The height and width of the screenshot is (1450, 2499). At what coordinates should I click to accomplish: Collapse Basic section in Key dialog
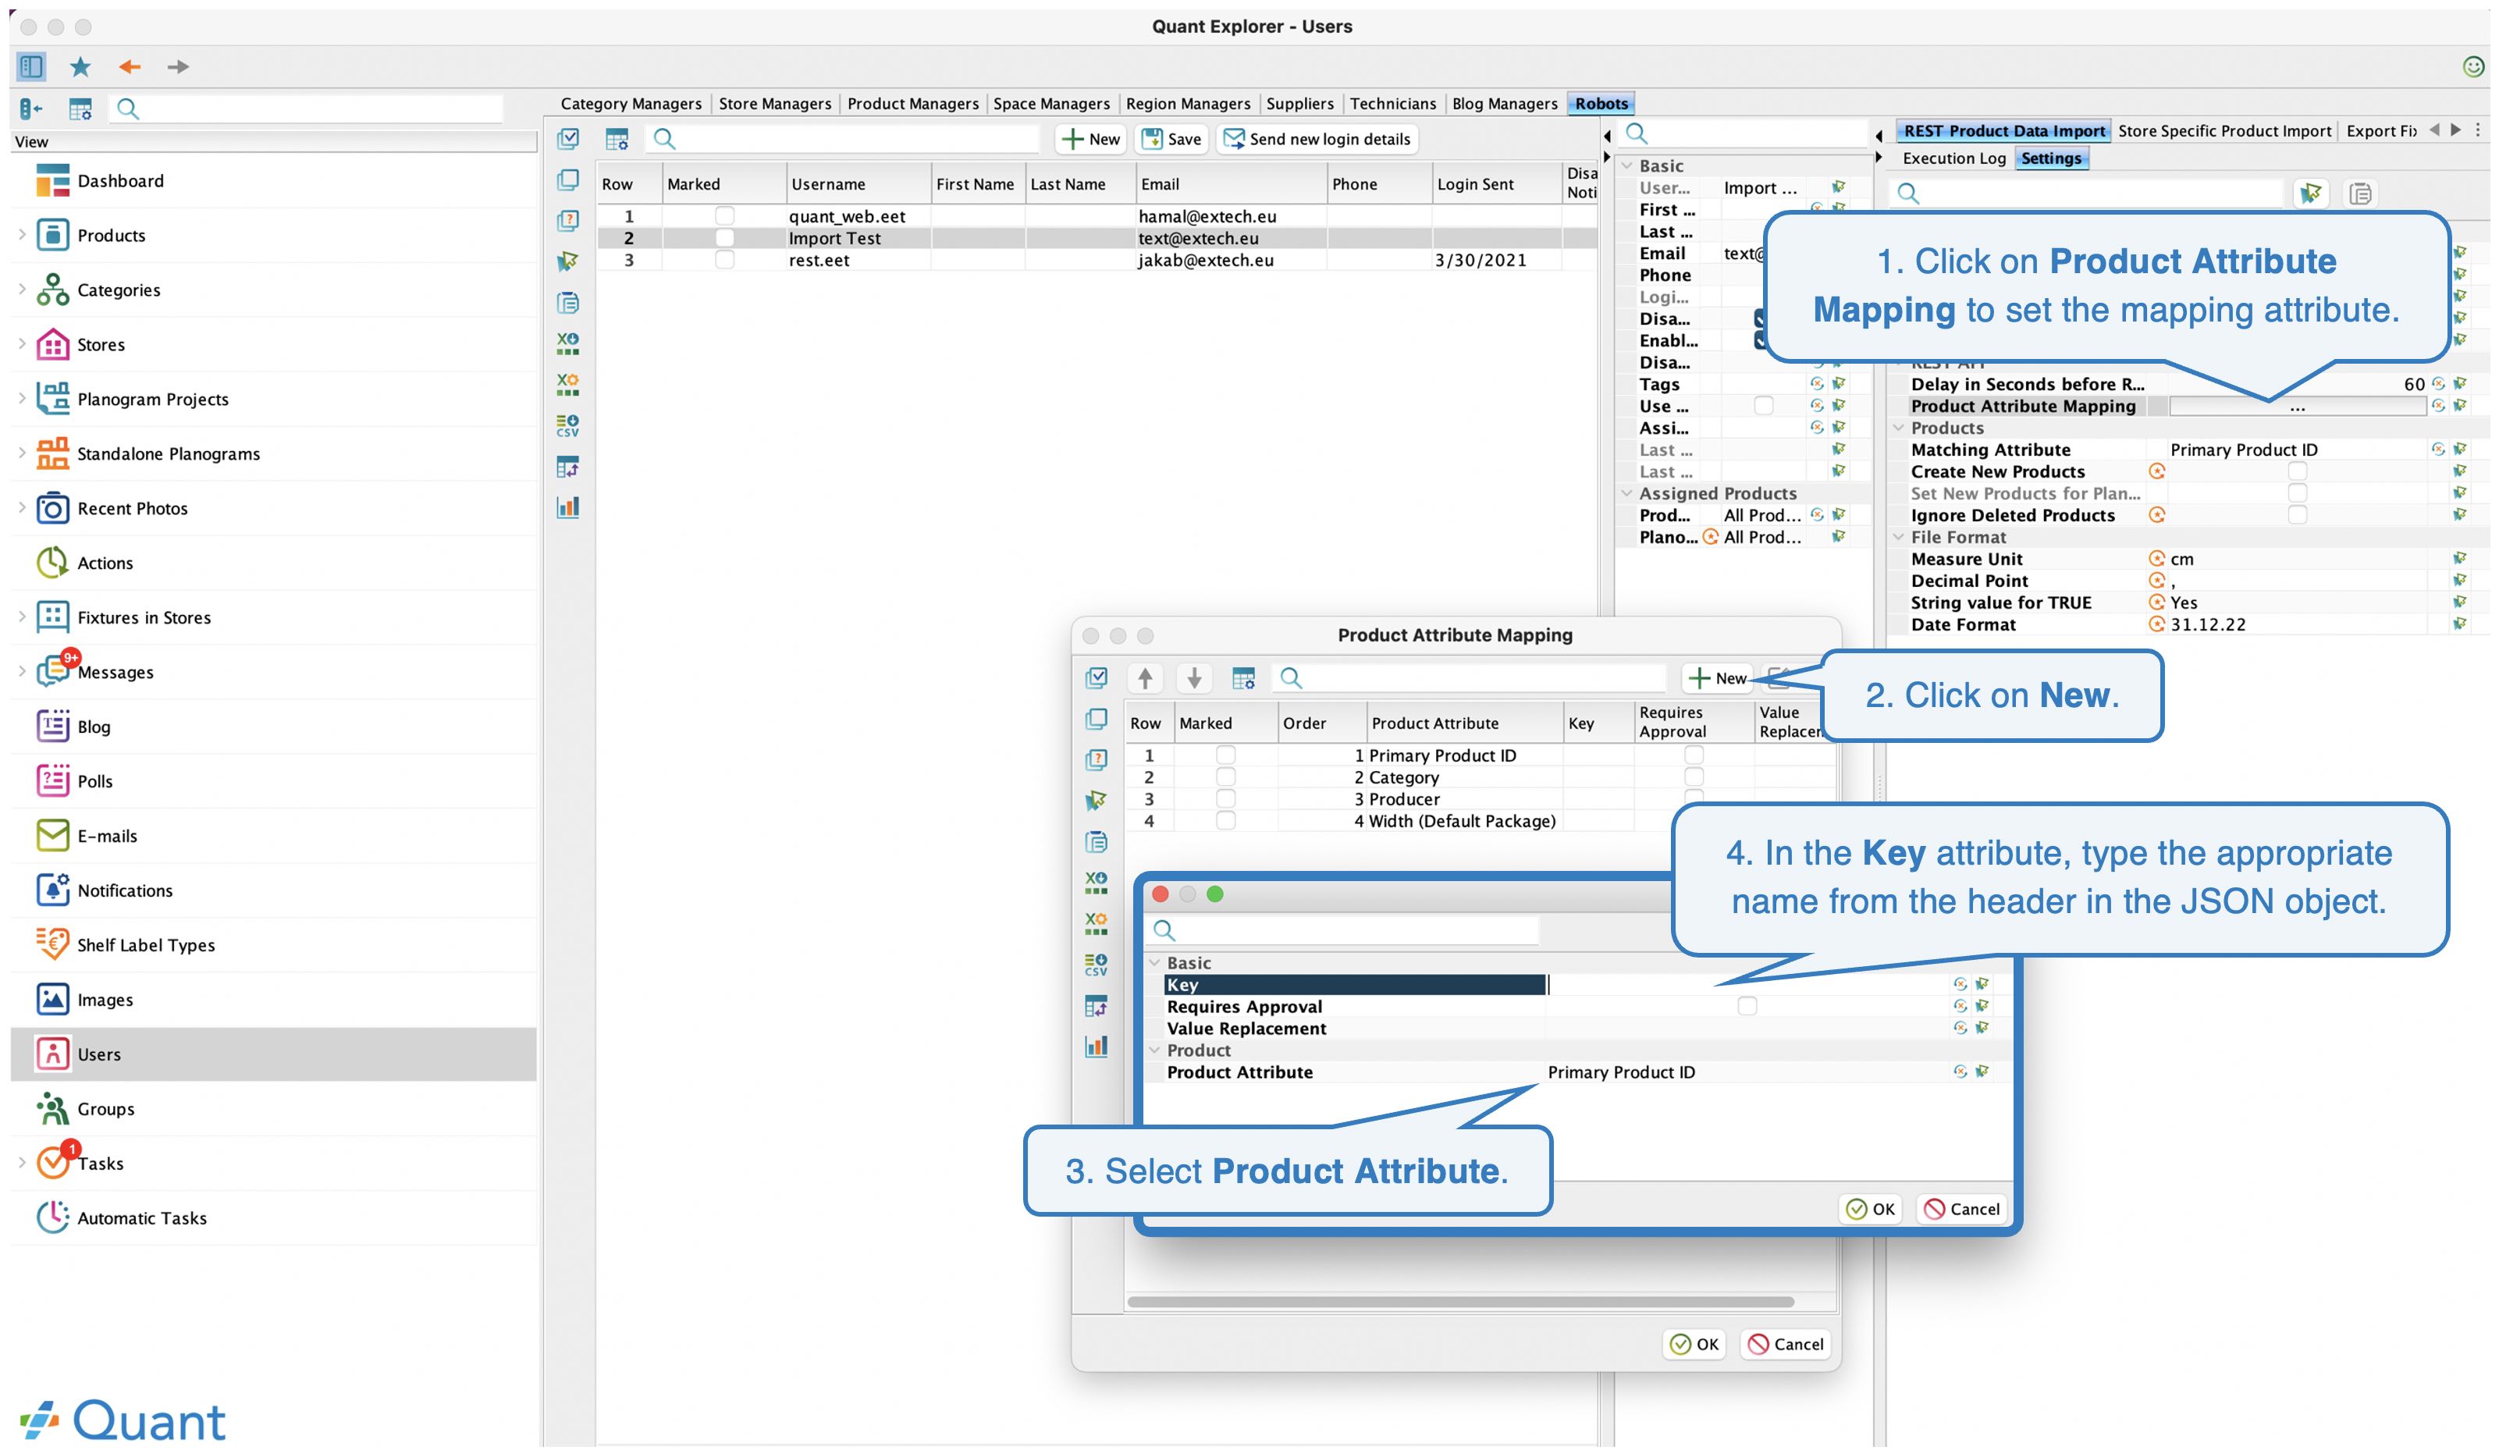(1154, 962)
